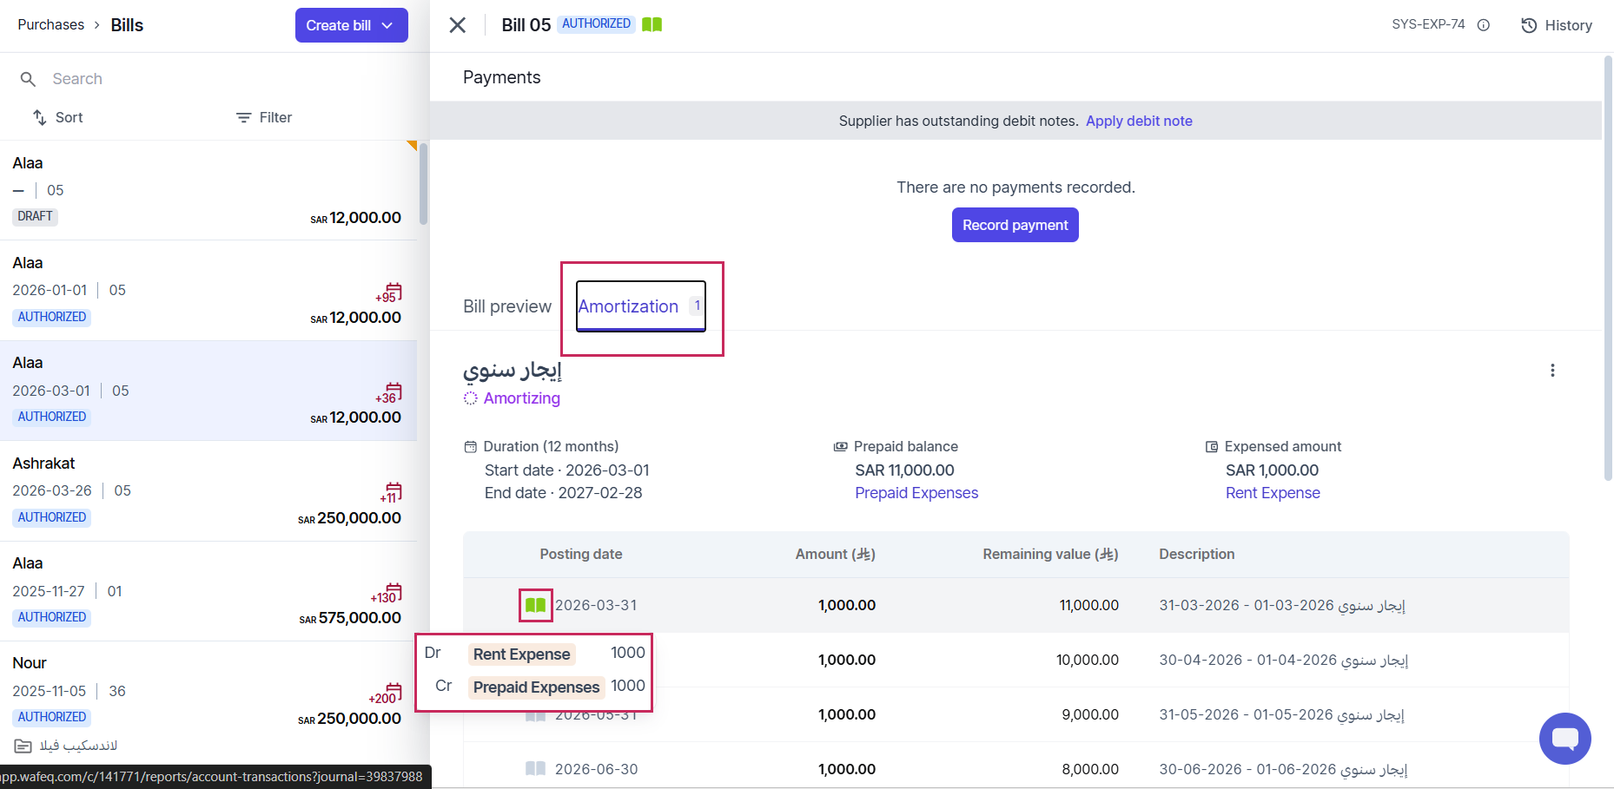Image resolution: width=1614 pixels, height=789 pixels.
Task: Click the grey journal icon for 2026-06-30
Action: (535, 768)
